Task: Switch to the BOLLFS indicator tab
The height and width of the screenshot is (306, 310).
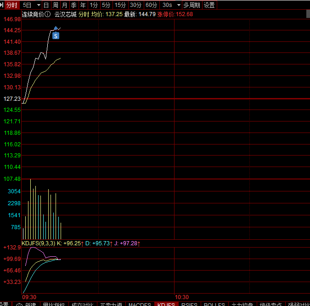Action: tap(214, 304)
